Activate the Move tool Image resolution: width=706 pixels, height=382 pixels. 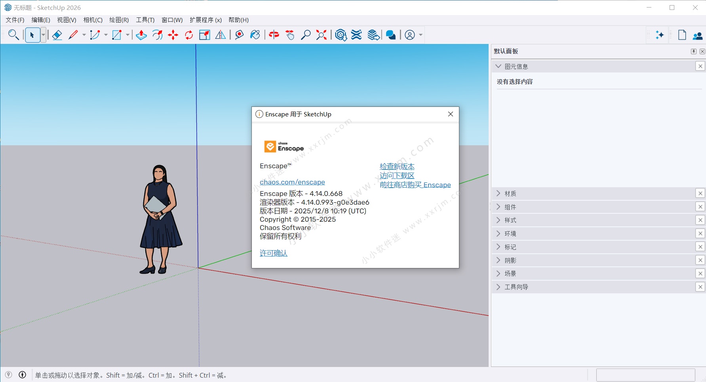click(173, 35)
